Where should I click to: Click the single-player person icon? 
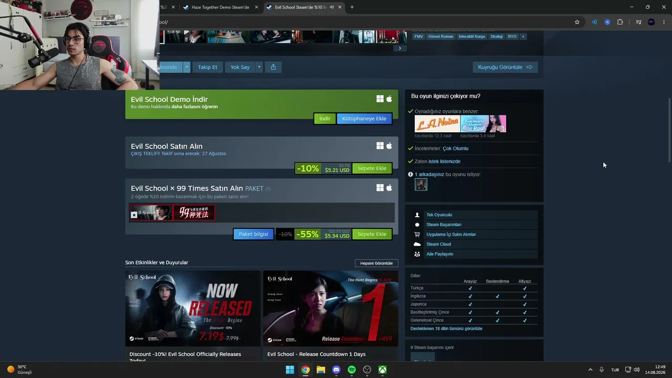click(417, 215)
